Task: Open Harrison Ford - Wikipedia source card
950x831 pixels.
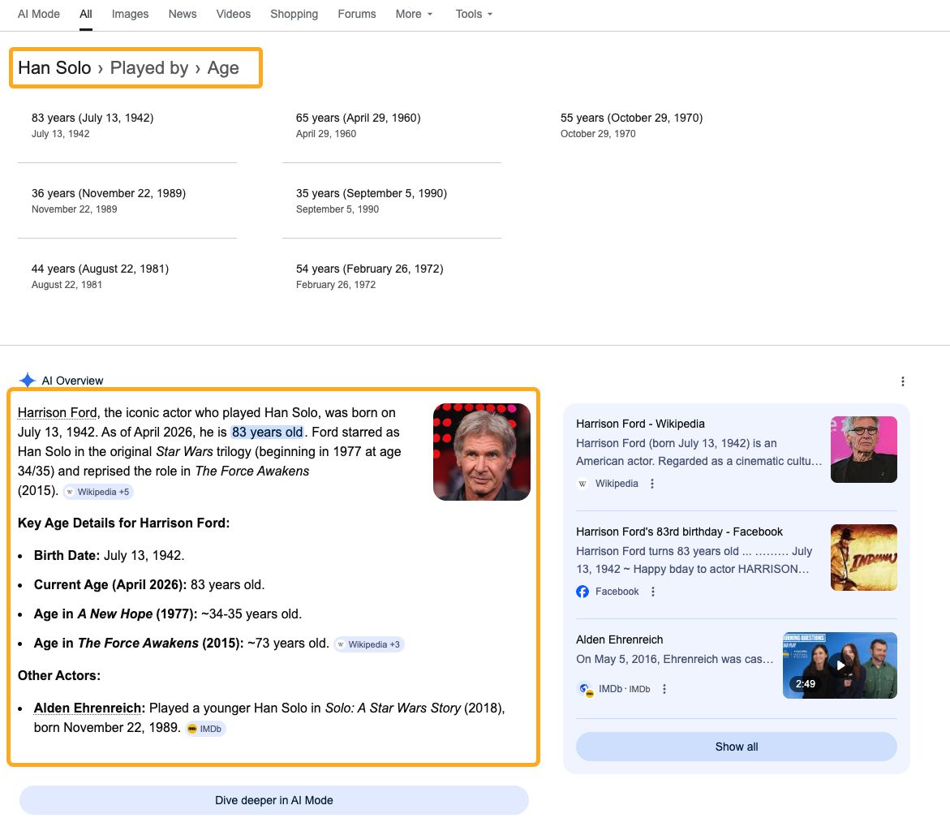Action: click(x=640, y=424)
